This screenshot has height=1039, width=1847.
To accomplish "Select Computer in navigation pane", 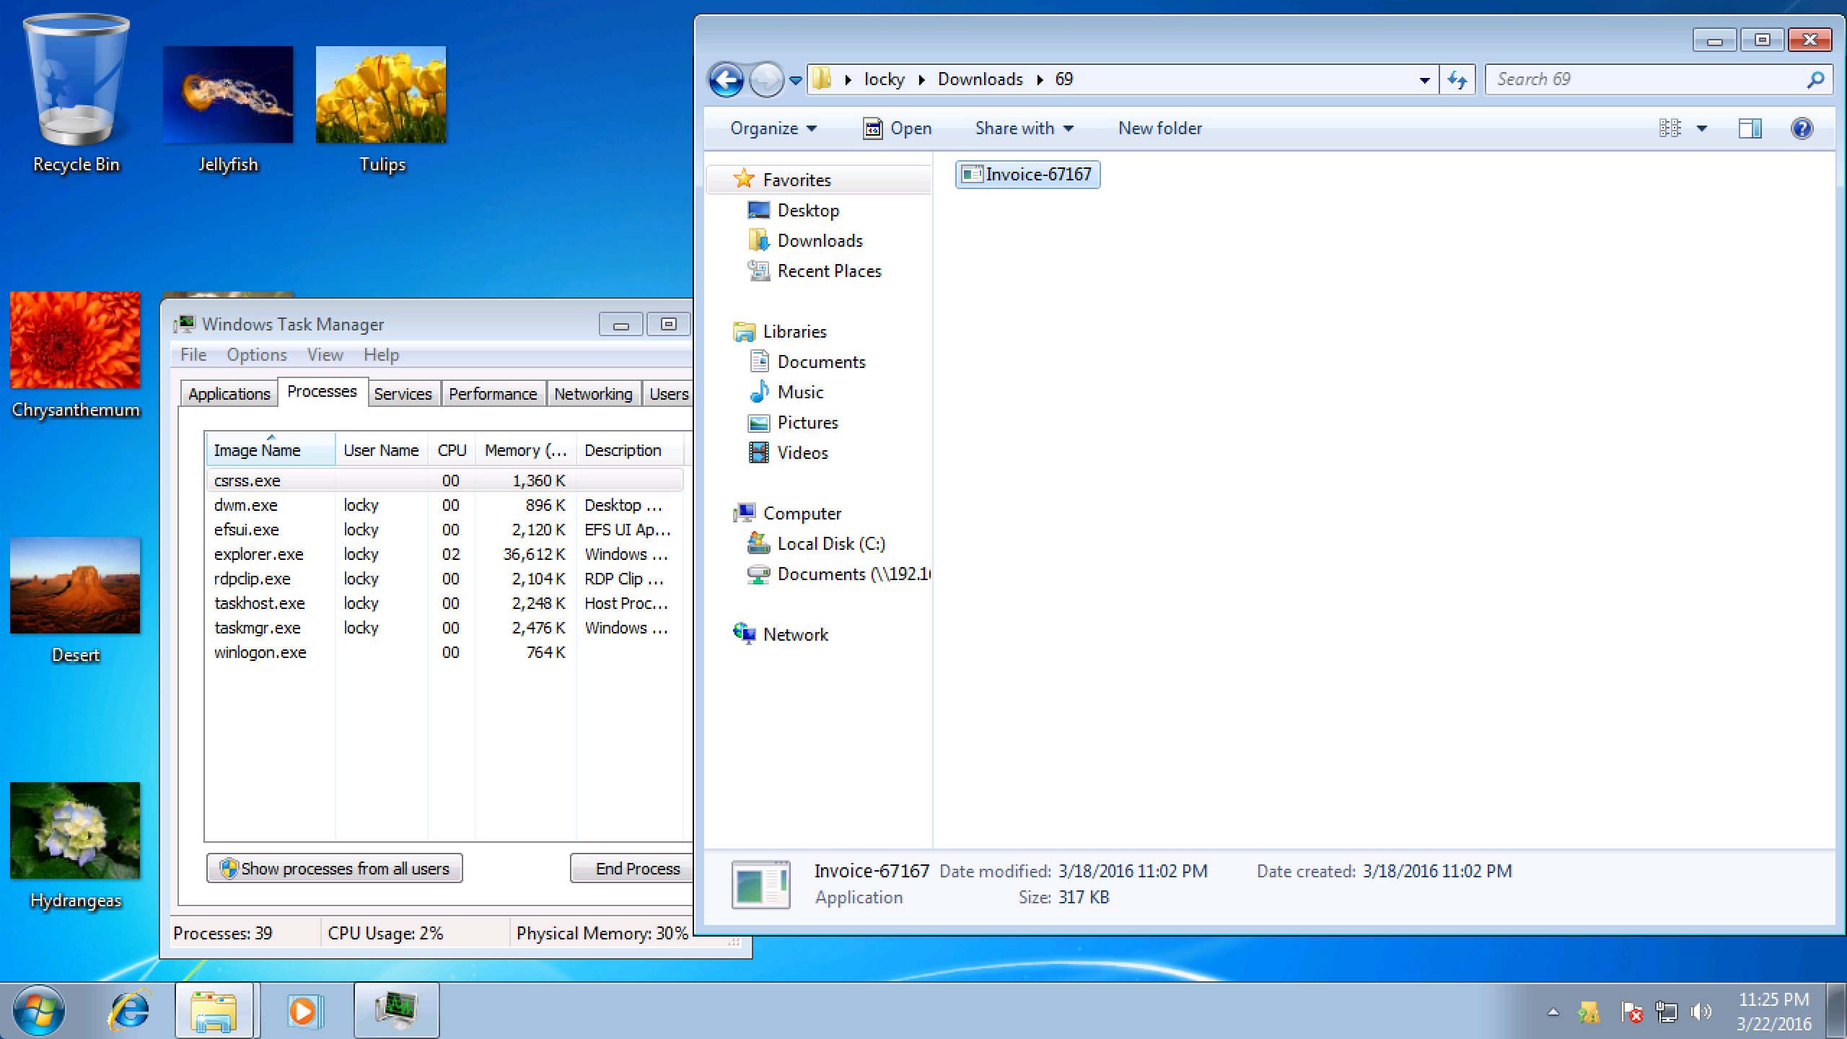I will pos(787,514).
